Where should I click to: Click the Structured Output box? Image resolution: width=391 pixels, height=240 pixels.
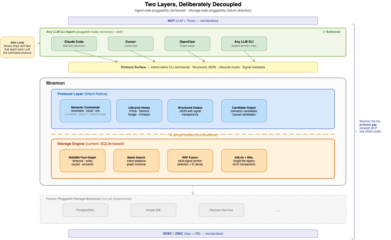(190, 111)
